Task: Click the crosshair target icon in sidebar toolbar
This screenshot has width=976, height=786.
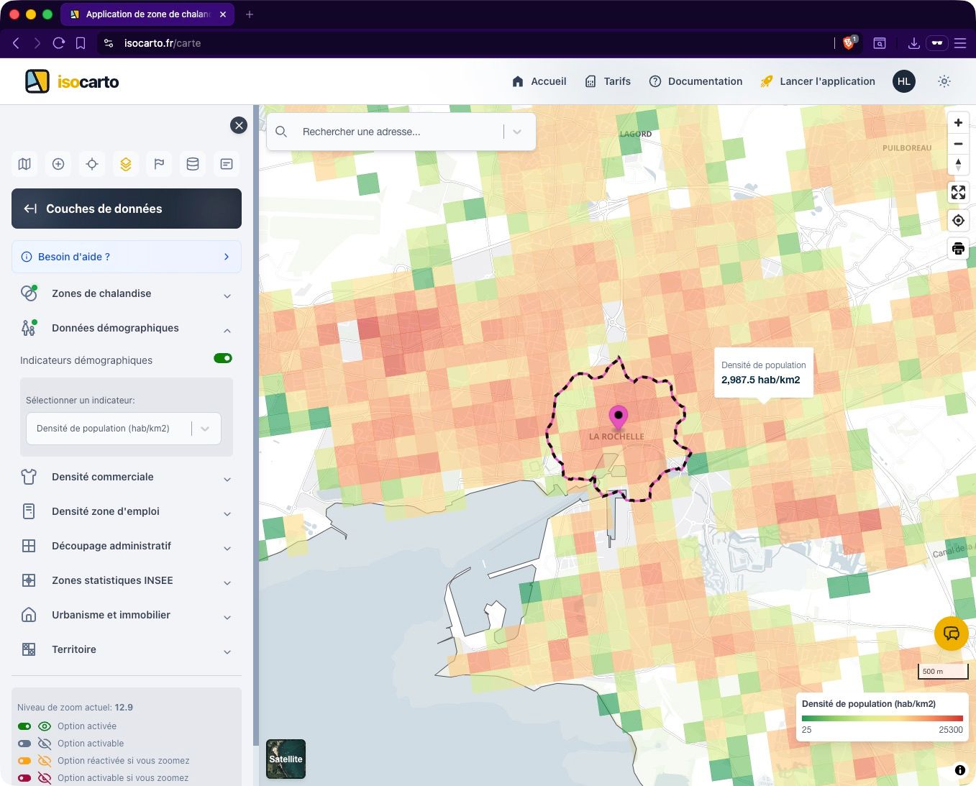Action: 92,164
